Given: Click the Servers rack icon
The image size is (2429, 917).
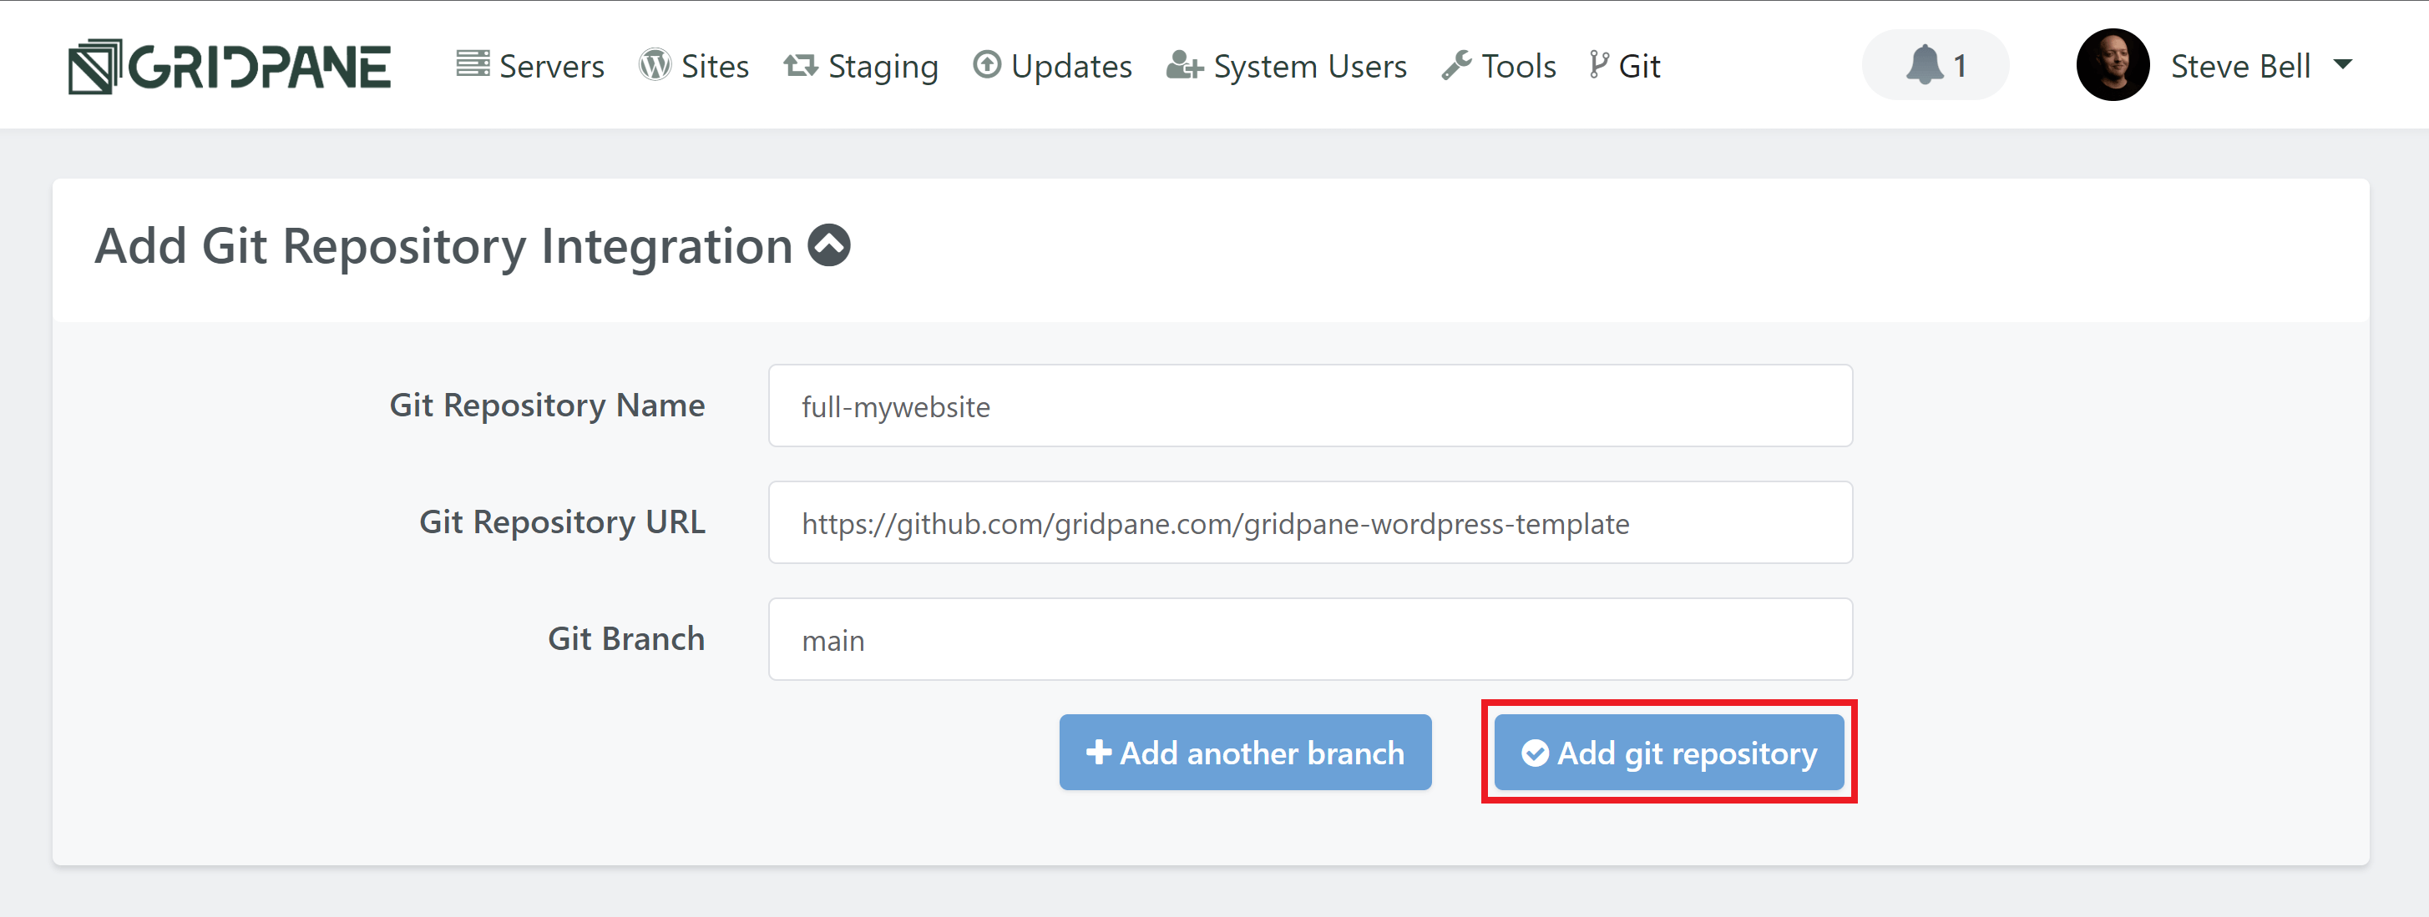Looking at the screenshot, I should 473,64.
